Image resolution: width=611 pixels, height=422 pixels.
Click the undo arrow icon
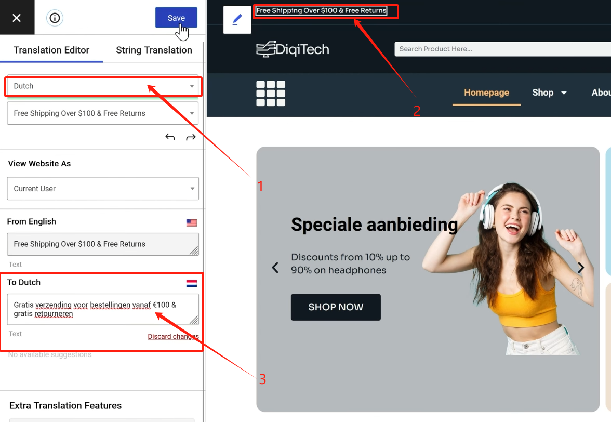pos(170,137)
